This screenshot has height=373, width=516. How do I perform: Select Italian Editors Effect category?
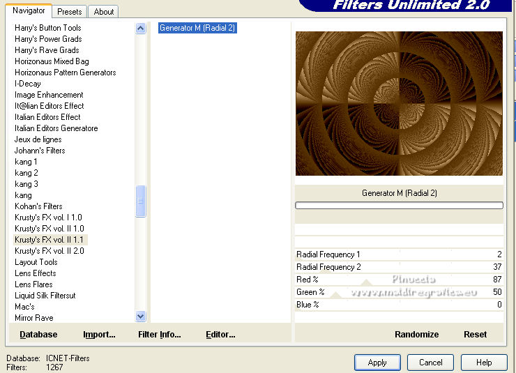(x=47, y=117)
